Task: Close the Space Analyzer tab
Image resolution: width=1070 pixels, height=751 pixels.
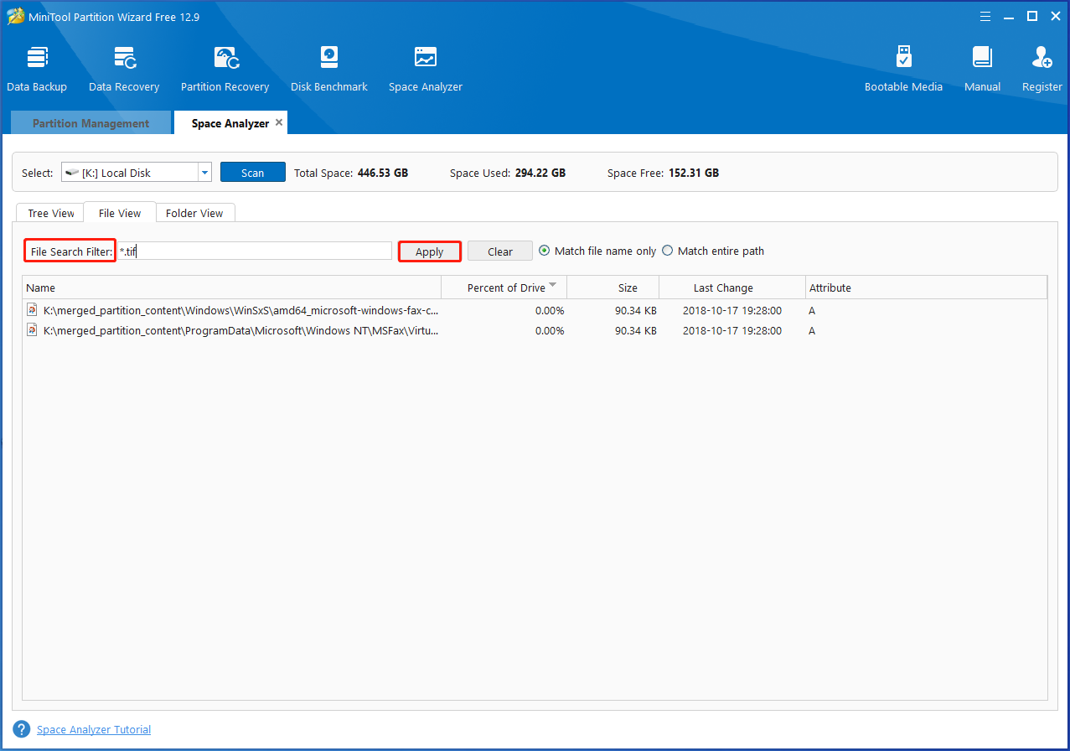Action: pos(279,122)
